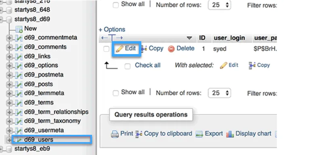Click the Copy to clipboard link text
Image resolution: width=314 pixels, height=155 pixels.
tap(168, 134)
